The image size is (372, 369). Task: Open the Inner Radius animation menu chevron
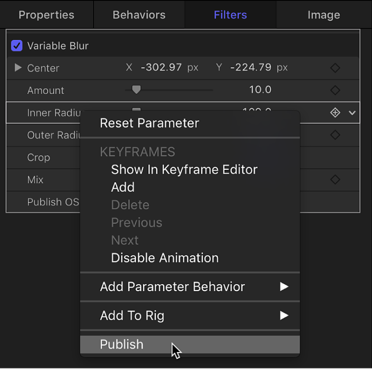click(x=353, y=113)
